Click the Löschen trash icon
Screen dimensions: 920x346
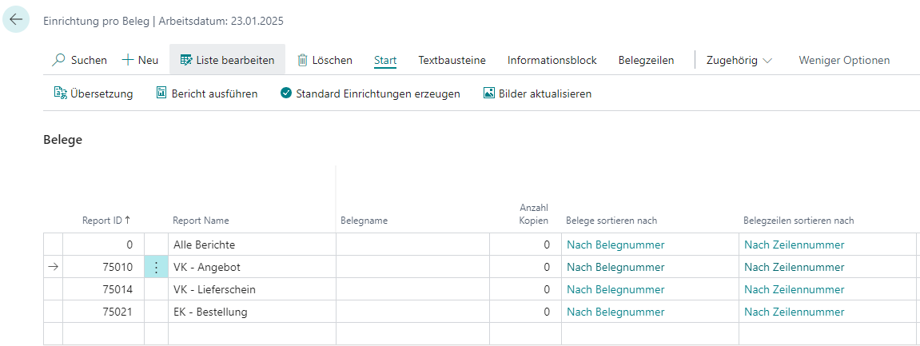pyautogui.click(x=303, y=60)
